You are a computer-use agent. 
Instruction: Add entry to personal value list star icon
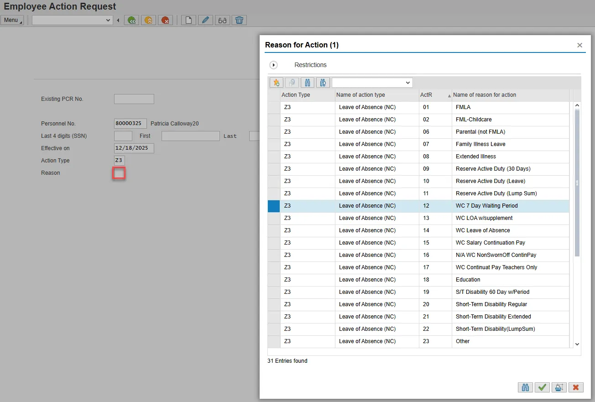coord(276,83)
